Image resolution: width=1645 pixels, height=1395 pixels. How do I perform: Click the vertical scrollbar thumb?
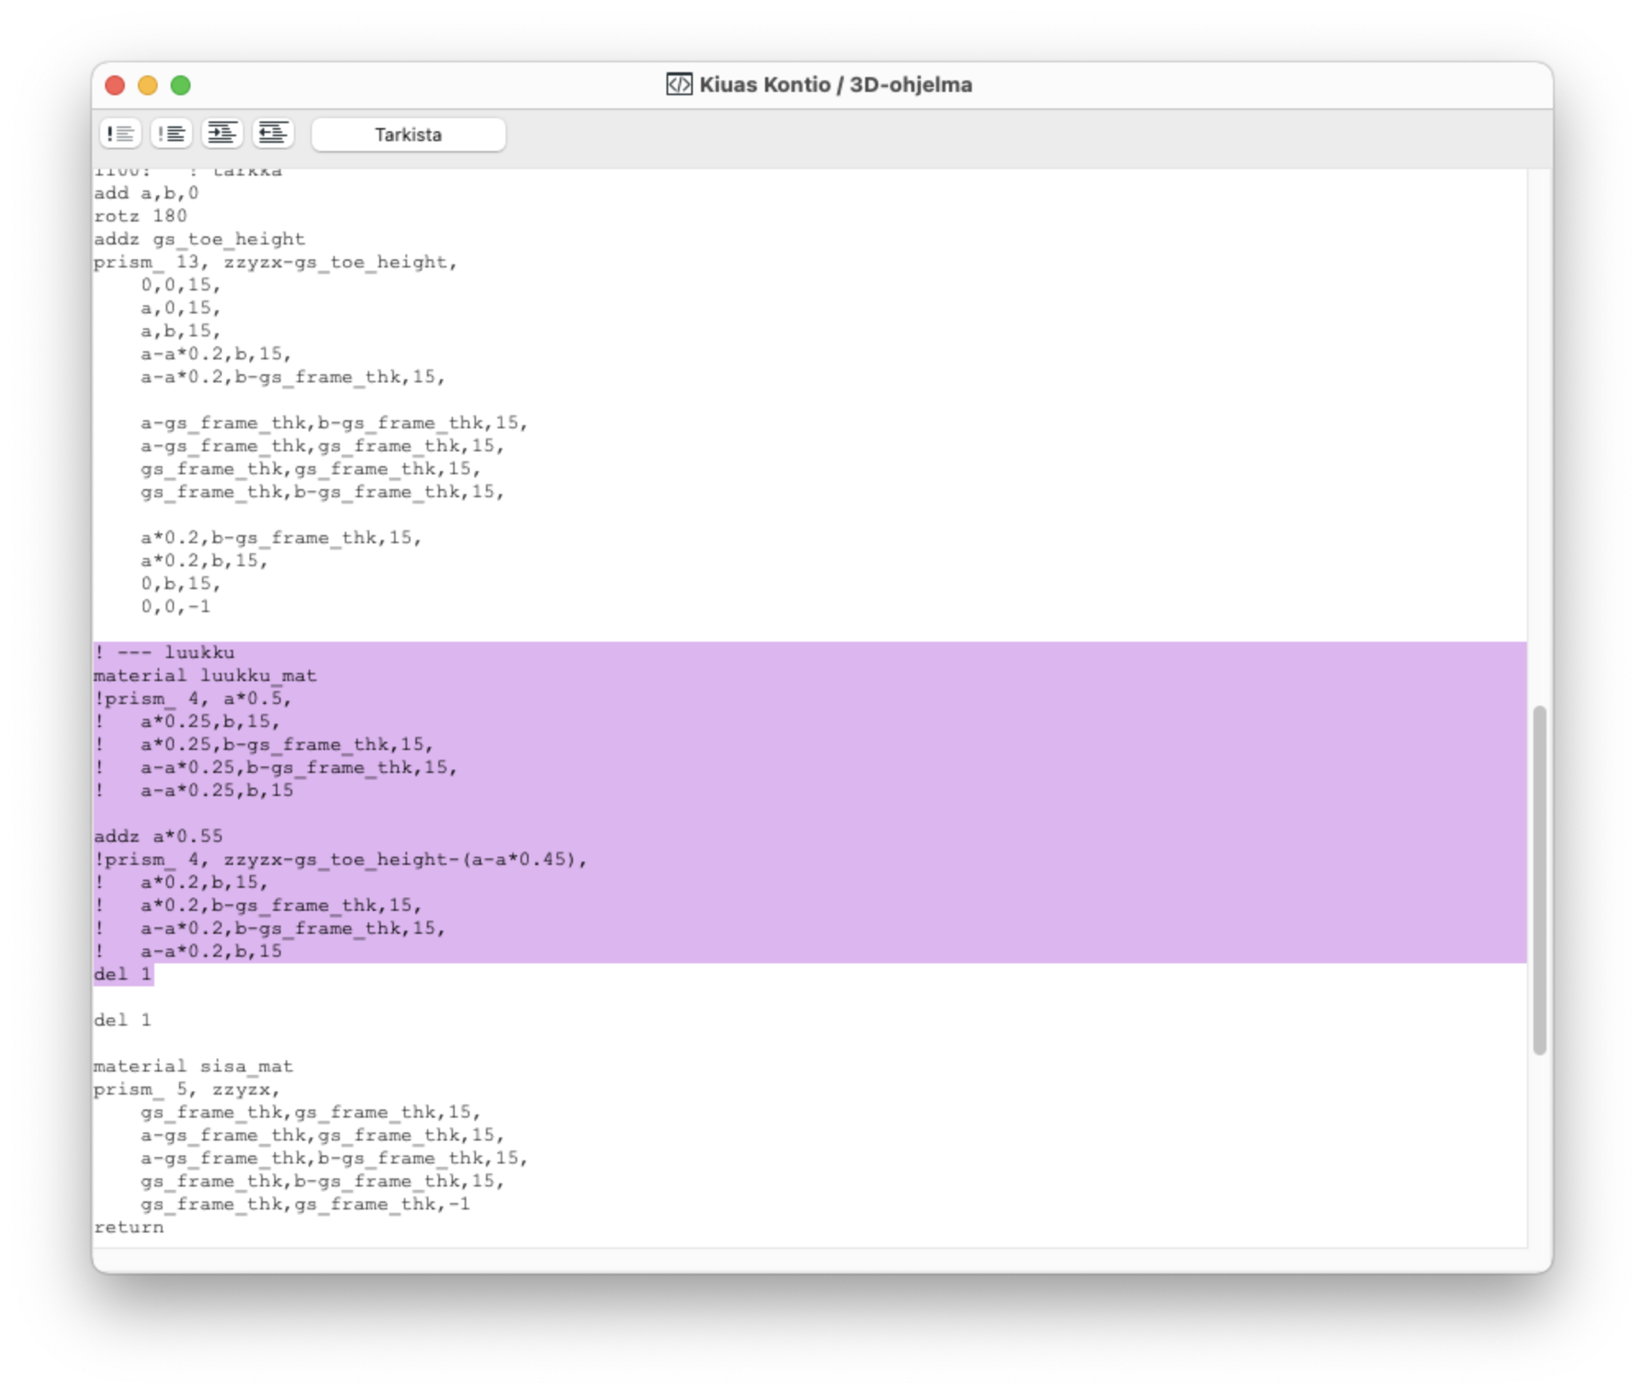coord(1539,880)
